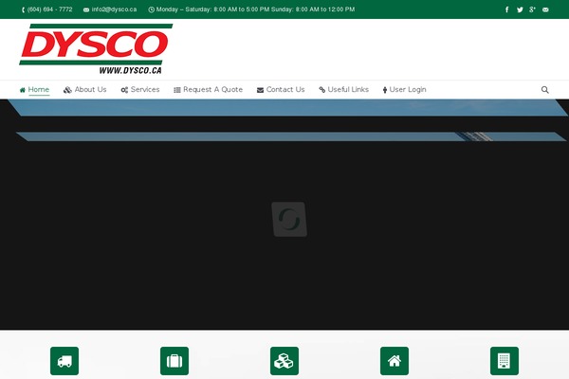Viewport: 569px width, 379px height.
Task: Click the green stacked boxes service icon
Action: pyautogui.click(x=284, y=361)
